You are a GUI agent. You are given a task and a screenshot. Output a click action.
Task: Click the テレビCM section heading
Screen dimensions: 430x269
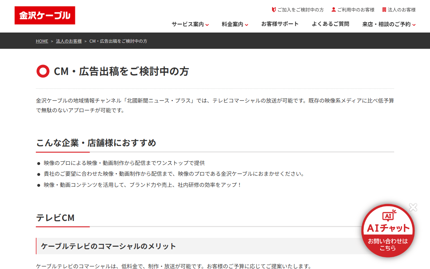click(x=55, y=217)
